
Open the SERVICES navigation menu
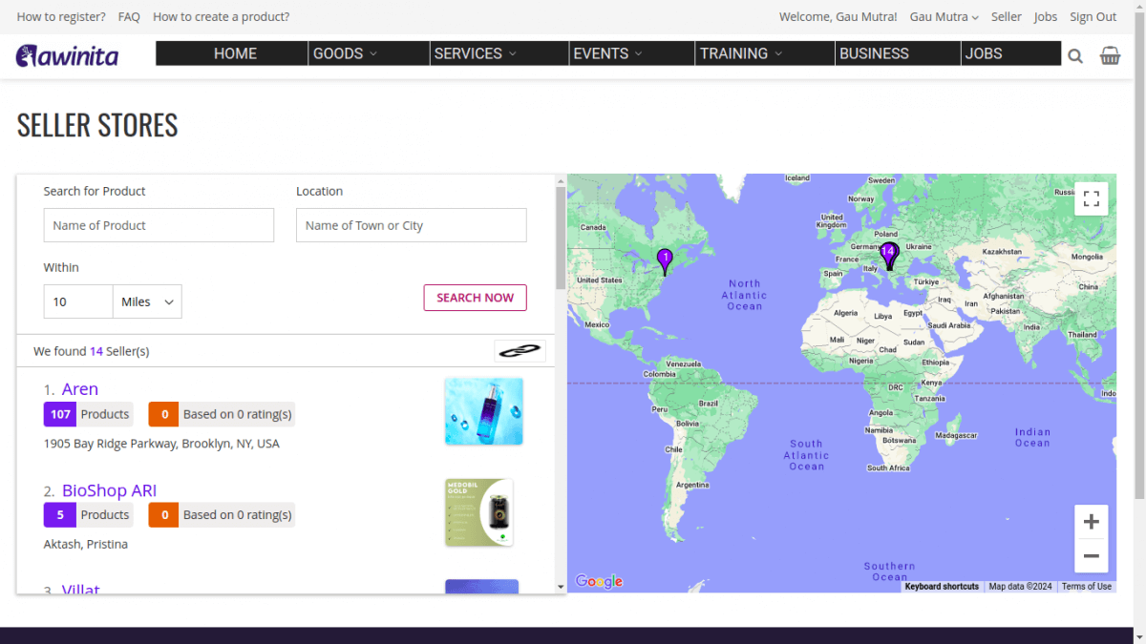[x=475, y=53]
